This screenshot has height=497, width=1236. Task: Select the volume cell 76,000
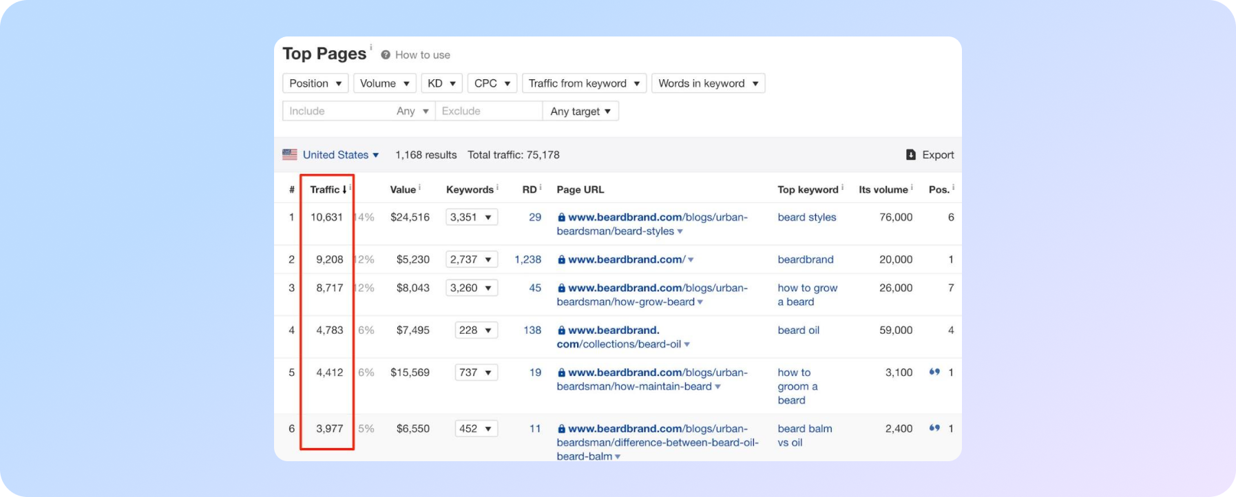(896, 218)
